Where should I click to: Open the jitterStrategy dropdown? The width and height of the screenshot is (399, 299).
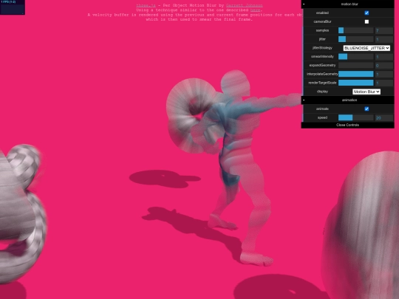tap(366, 48)
